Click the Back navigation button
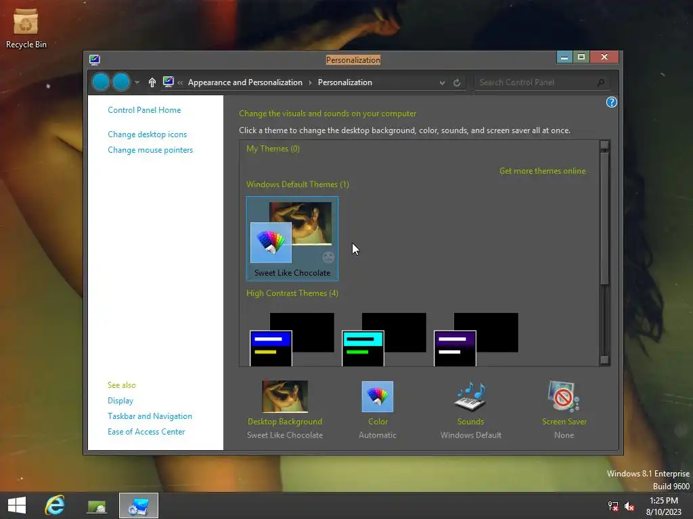693x519 pixels. 101,82
